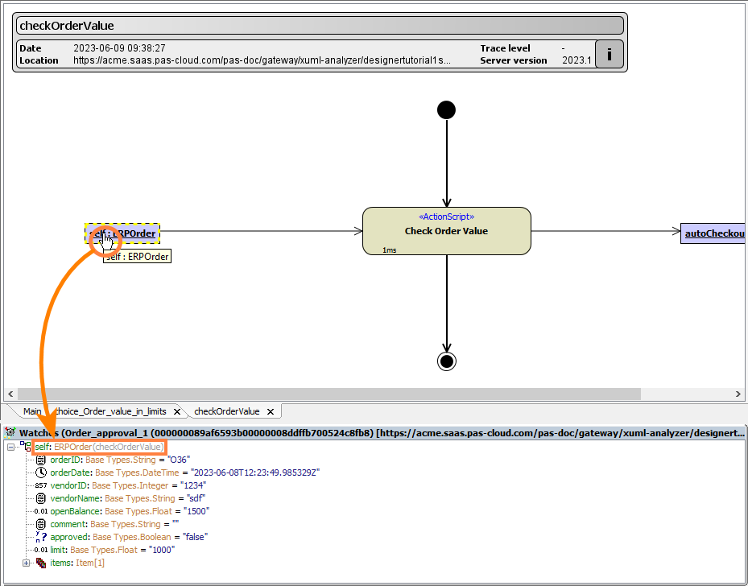The height and width of the screenshot is (586, 748).
Task: Click the vendorID integer icon
Action: [x=40, y=485]
